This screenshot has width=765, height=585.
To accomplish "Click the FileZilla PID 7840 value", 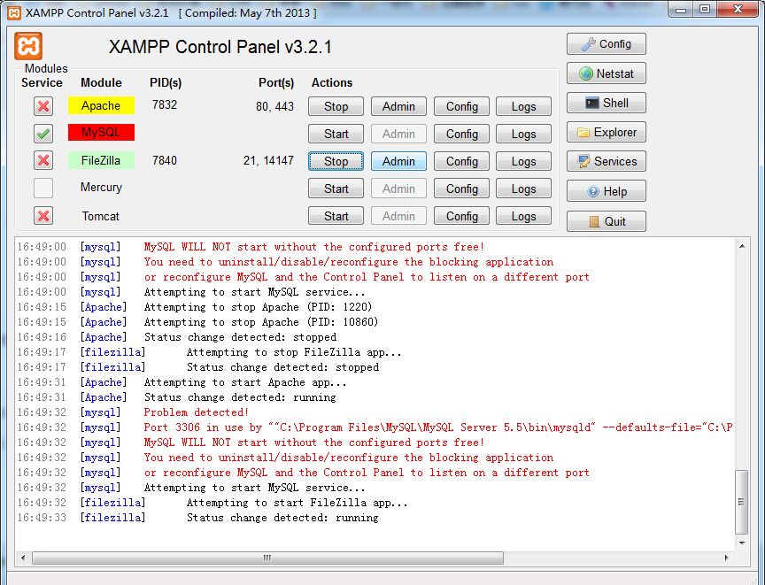I will (165, 160).
